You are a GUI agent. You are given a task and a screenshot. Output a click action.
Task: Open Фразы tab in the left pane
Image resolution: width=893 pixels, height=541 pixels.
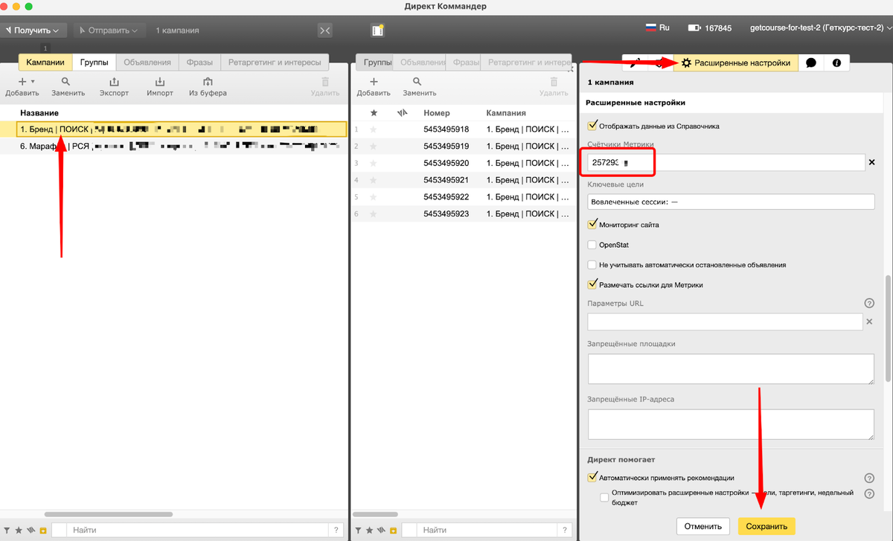pos(199,63)
